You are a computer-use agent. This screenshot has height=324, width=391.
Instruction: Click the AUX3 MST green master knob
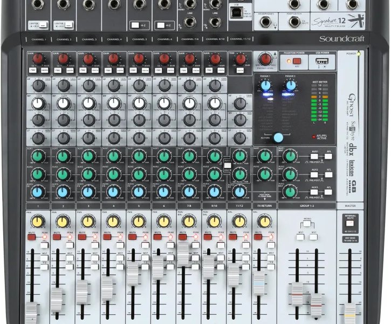(290, 192)
